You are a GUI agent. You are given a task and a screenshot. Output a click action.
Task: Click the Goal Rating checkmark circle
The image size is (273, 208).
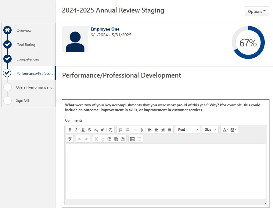(7, 45)
